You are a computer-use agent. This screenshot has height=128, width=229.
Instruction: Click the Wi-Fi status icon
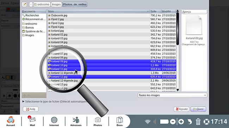148,122
